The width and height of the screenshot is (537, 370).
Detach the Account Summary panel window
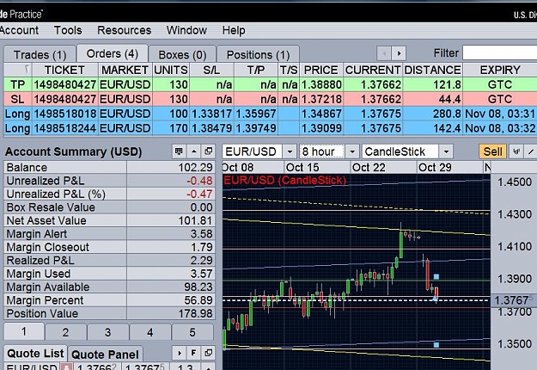[x=208, y=151]
